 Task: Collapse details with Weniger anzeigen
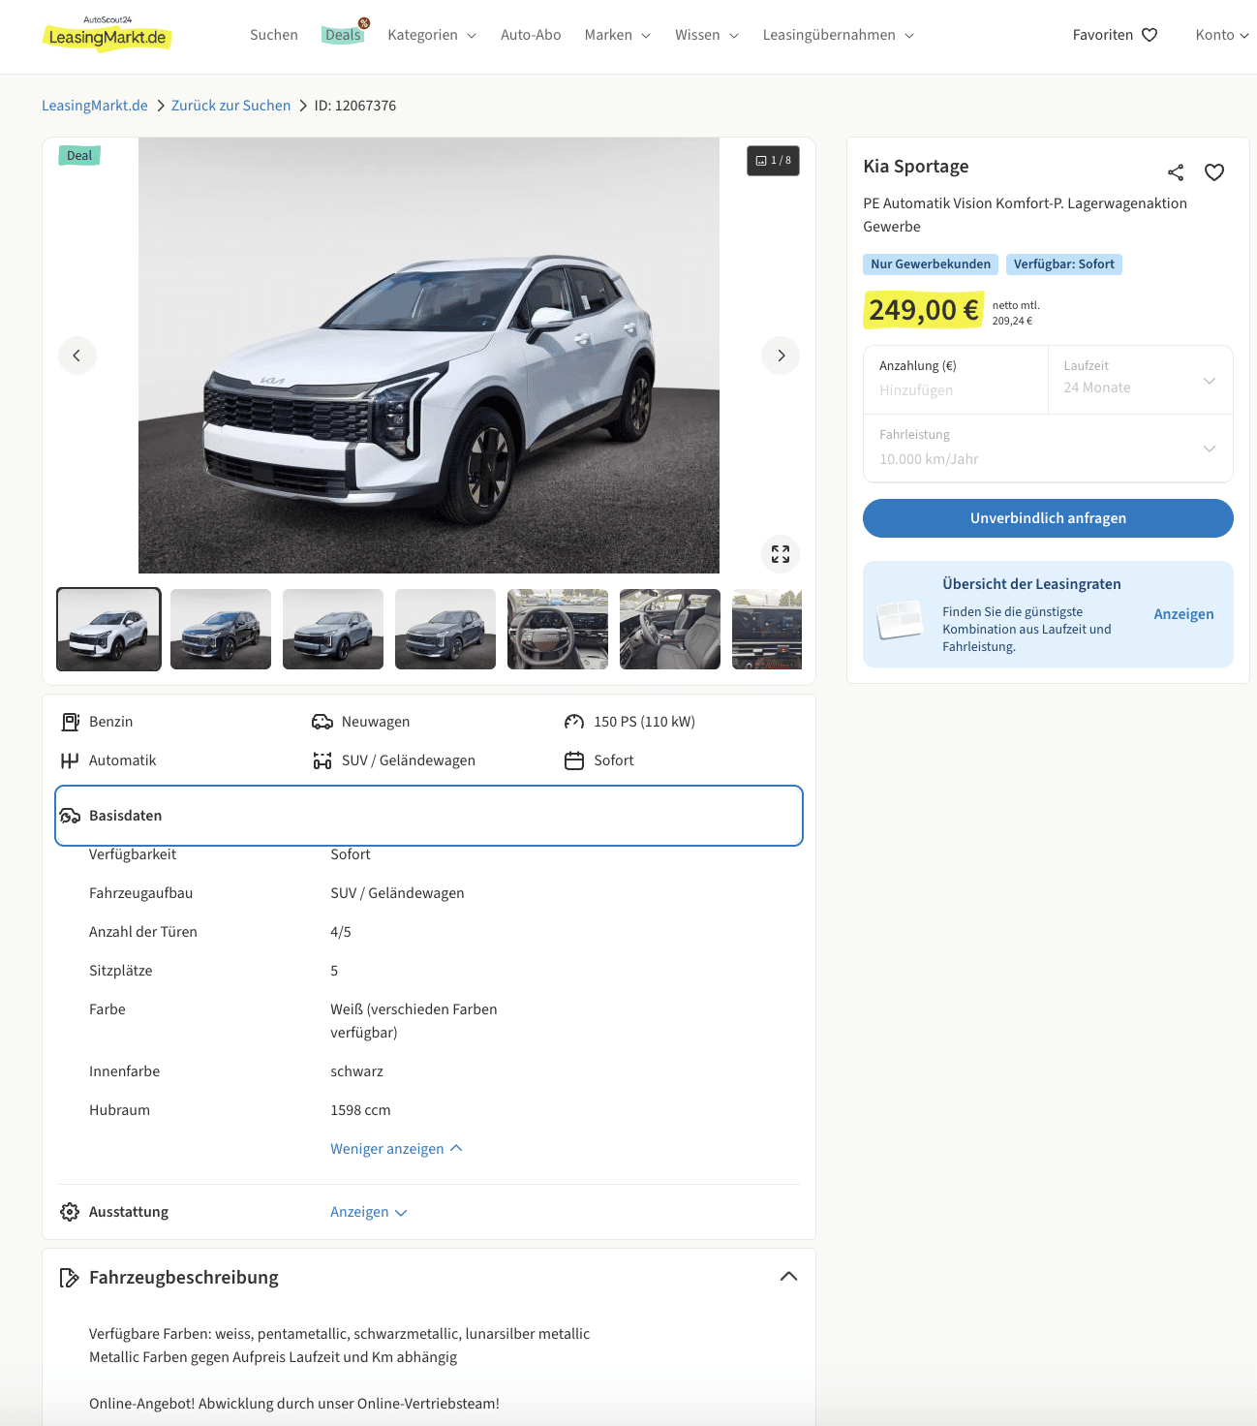click(395, 1149)
